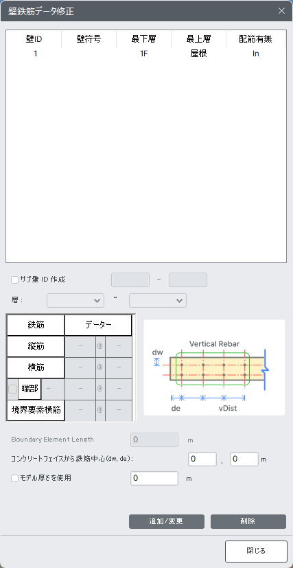The width and height of the screenshot is (293, 568).
Task: Click the dw cover distance input field
Action: [202, 459]
